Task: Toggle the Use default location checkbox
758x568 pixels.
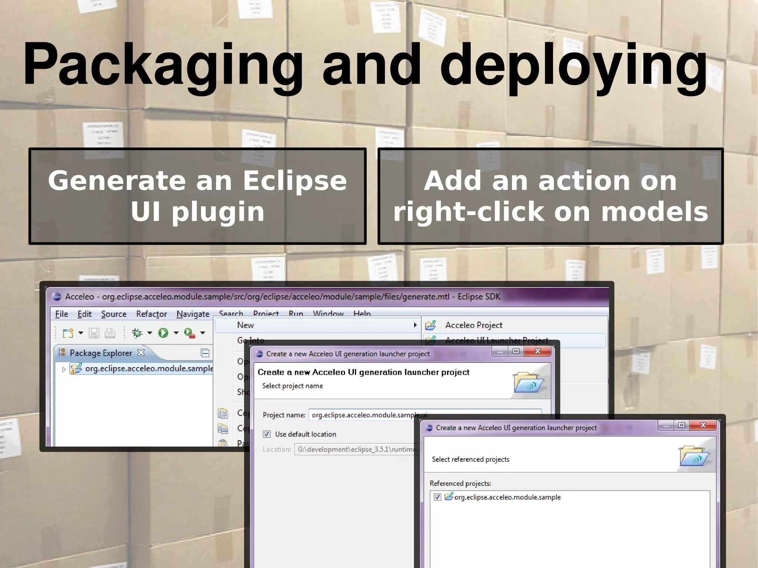Action: [266, 434]
